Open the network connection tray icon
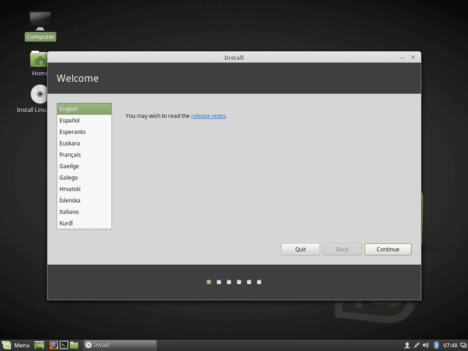 416,345
